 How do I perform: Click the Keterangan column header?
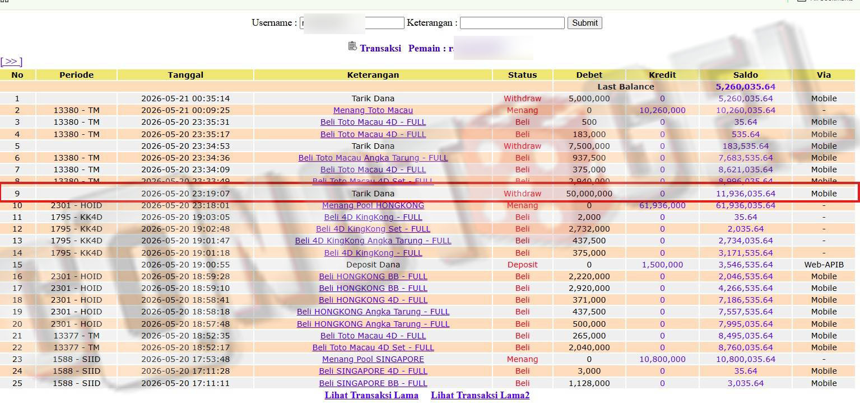pos(373,75)
